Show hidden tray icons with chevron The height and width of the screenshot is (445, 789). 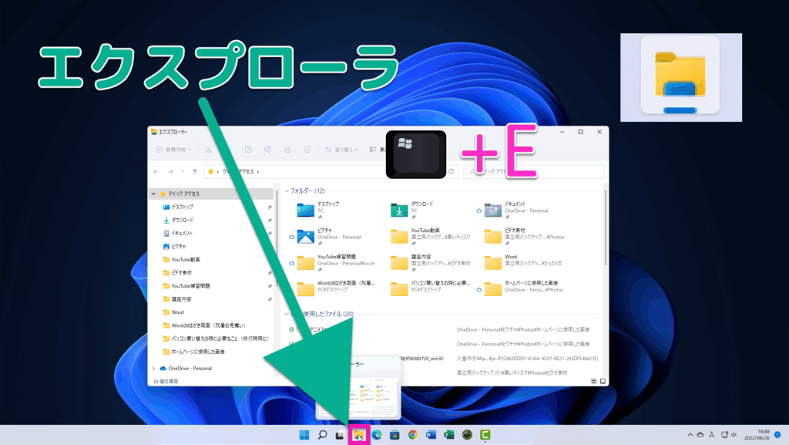click(690, 434)
